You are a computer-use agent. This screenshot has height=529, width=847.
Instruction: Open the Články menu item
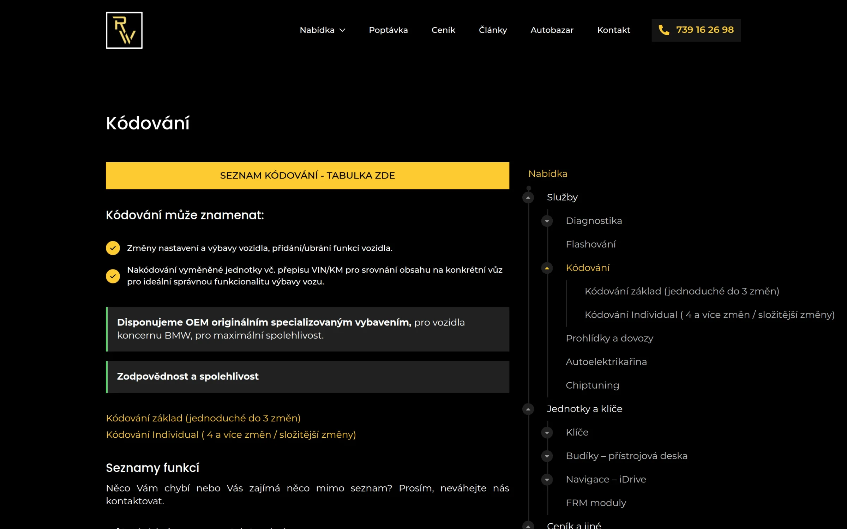[493, 30]
